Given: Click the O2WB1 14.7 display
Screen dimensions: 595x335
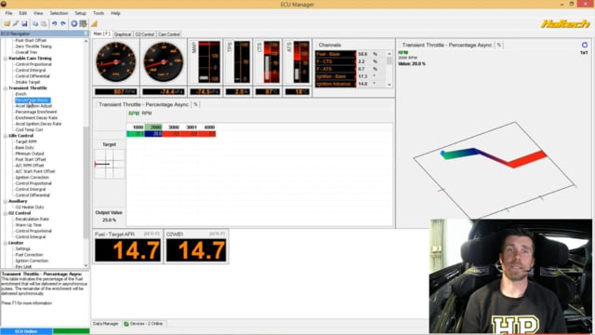Looking at the screenshot, I should point(196,250).
